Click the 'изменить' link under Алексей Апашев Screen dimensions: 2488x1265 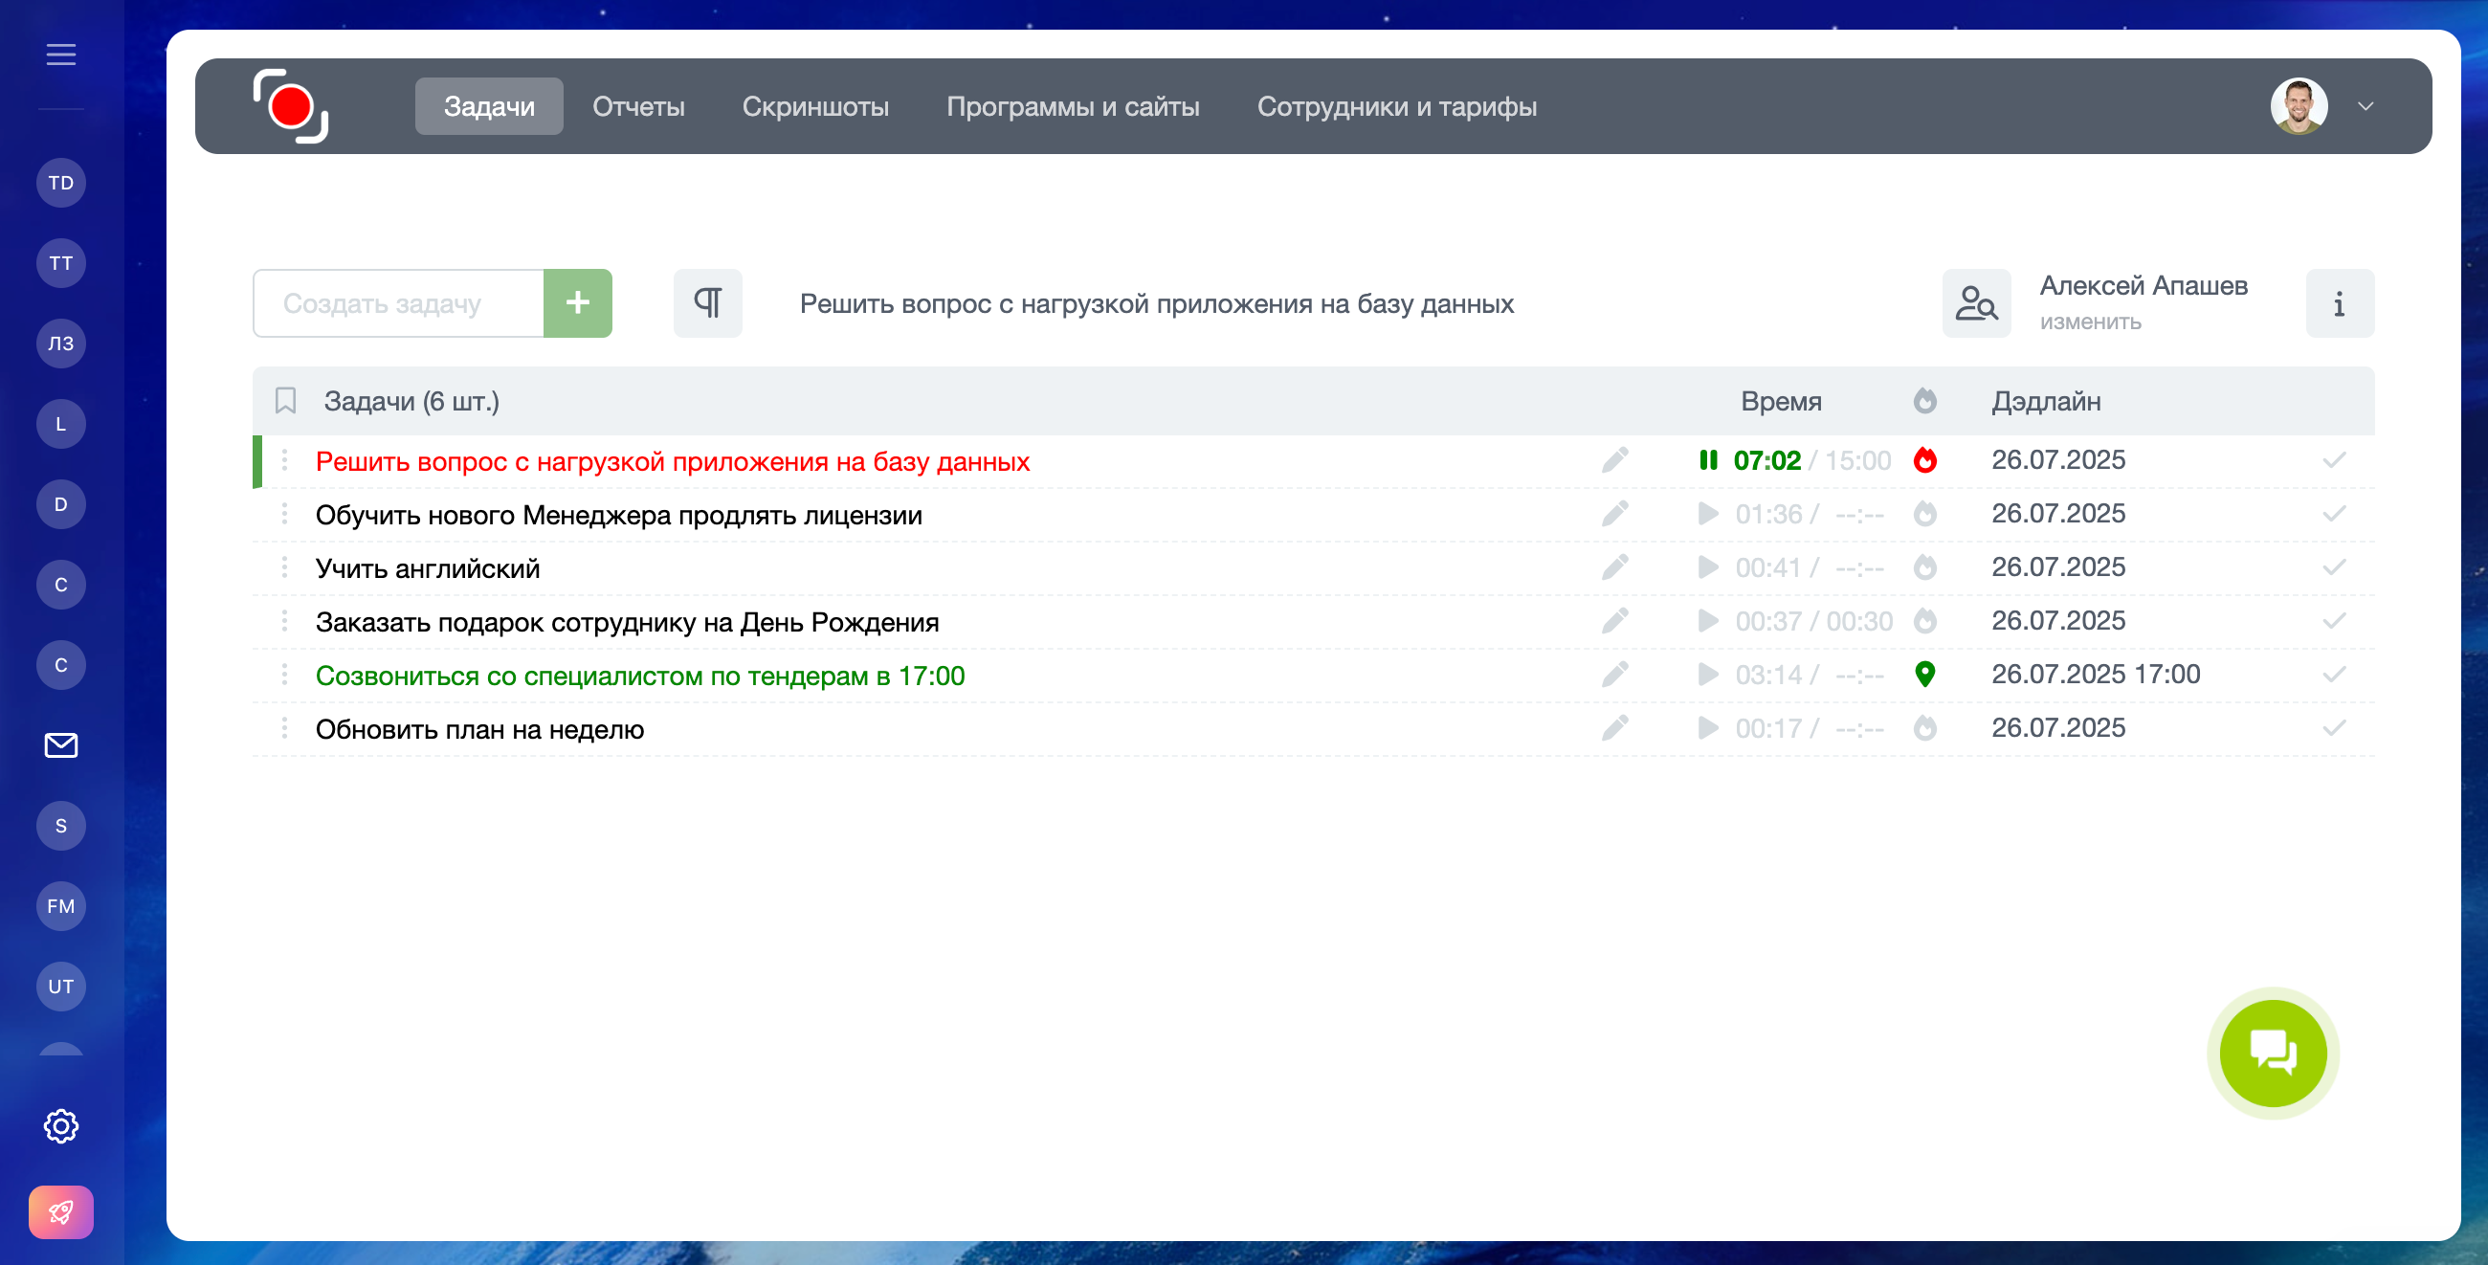point(2089,322)
